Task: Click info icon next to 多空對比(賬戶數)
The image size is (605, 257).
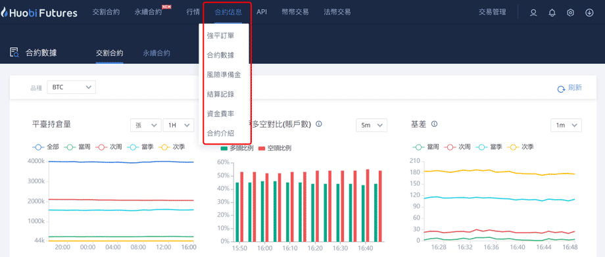Action: [x=319, y=124]
